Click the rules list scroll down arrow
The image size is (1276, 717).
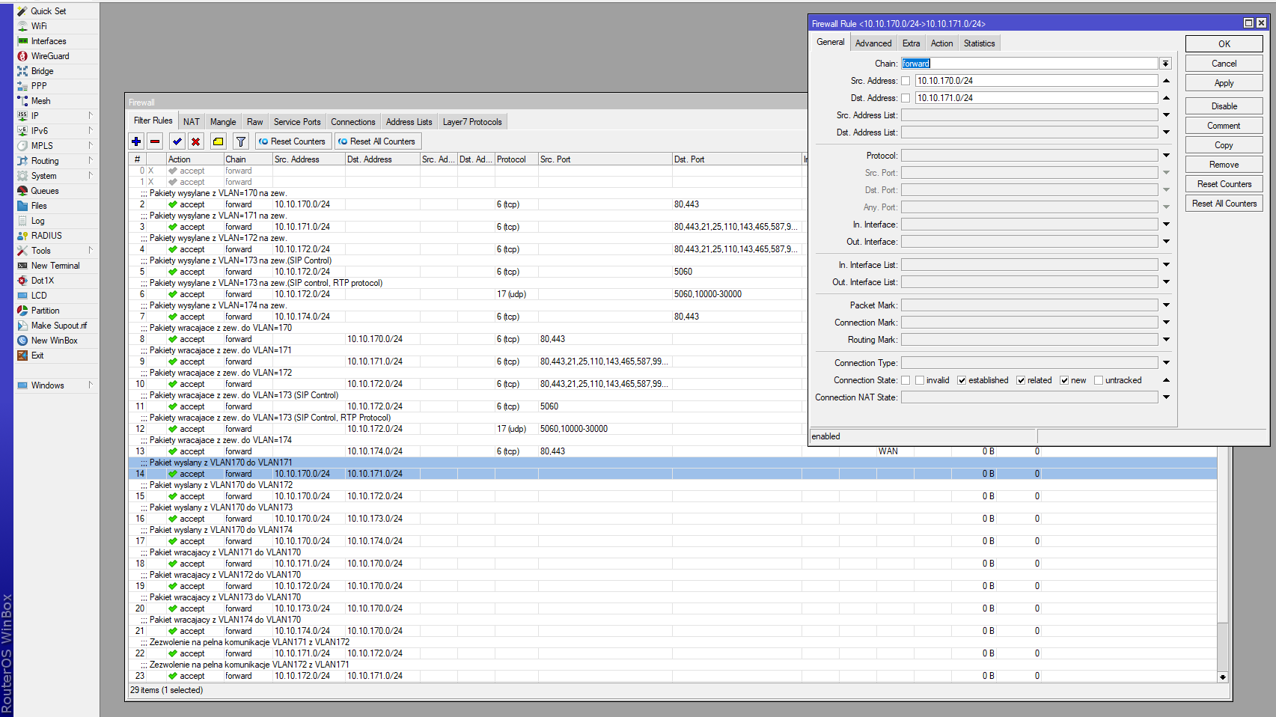tap(1223, 677)
